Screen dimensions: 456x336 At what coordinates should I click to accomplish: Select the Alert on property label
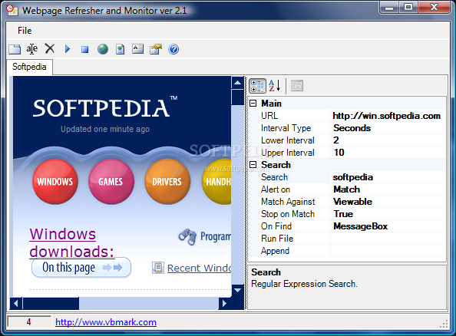coord(276,189)
